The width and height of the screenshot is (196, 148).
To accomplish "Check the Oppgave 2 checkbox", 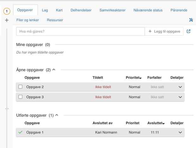I will (21, 87).
